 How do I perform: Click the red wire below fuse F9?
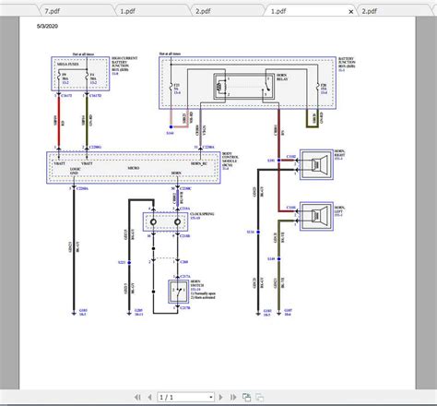pos(59,121)
